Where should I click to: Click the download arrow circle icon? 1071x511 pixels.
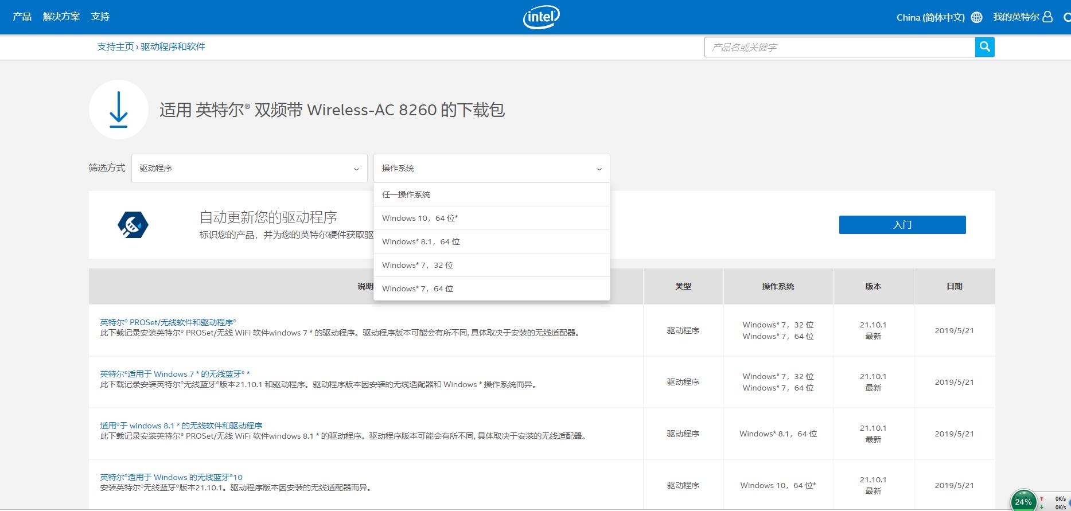(x=119, y=110)
